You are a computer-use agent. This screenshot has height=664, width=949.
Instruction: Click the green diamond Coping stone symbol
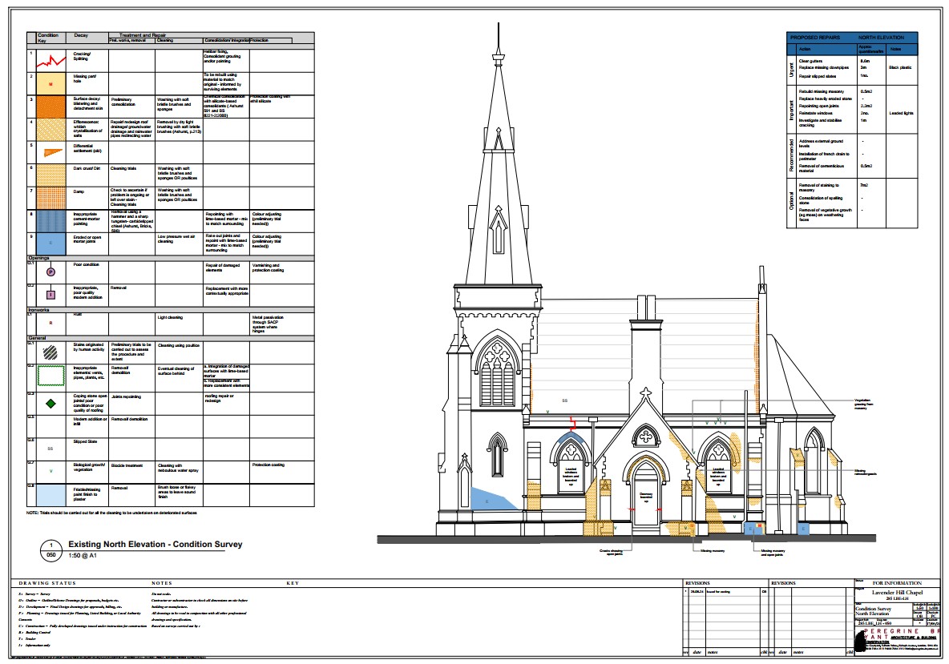pos(50,402)
